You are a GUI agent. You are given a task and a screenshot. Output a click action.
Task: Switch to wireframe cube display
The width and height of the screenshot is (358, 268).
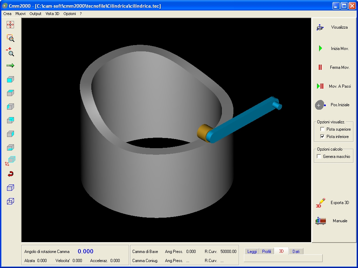click(10, 201)
